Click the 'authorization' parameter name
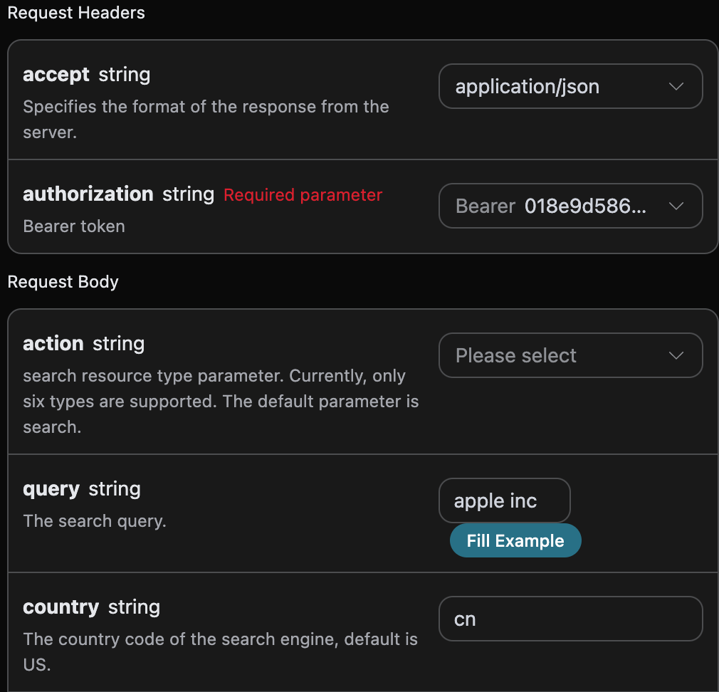 point(88,194)
